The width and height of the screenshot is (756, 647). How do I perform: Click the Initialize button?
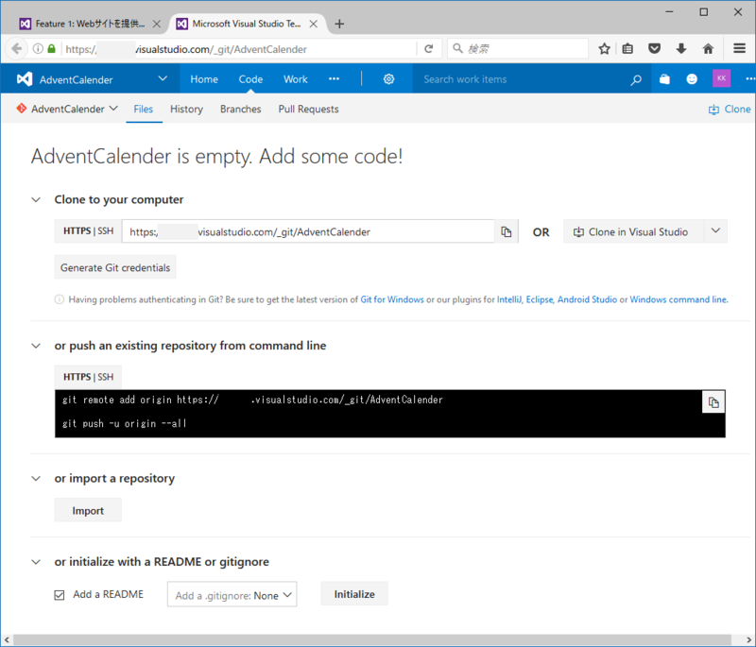coord(354,594)
